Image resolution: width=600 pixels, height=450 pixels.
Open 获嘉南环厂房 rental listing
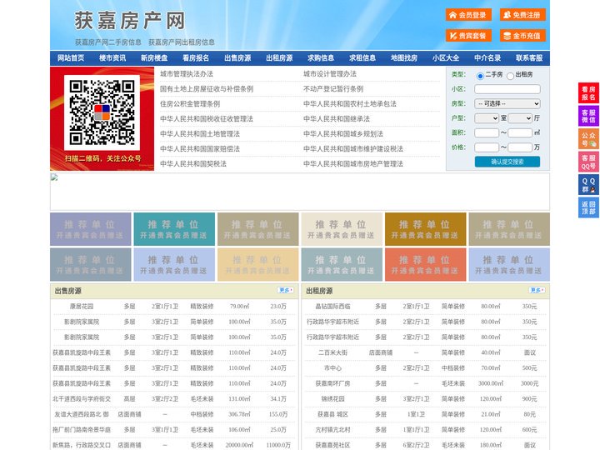pyautogui.click(x=332, y=383)
